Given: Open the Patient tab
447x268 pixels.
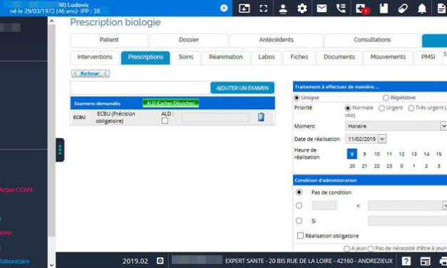Looking at the screenshot, I should coord(109,40).
